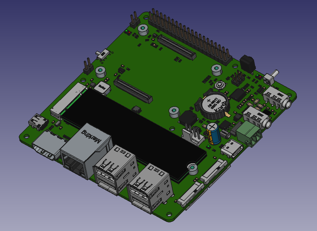Select the audio jack nearest the green terminal block
The image size is (317, 231).
pyautogui.click(x=257, y=118)
